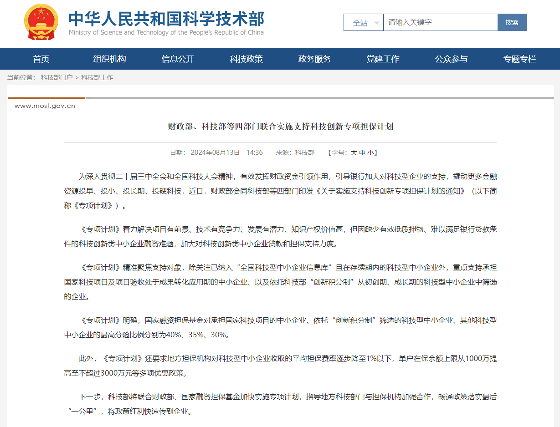Open the 科技政策 menu item
Screen dimensions: 560x427
pyautogui.click(x=246, y=59)
